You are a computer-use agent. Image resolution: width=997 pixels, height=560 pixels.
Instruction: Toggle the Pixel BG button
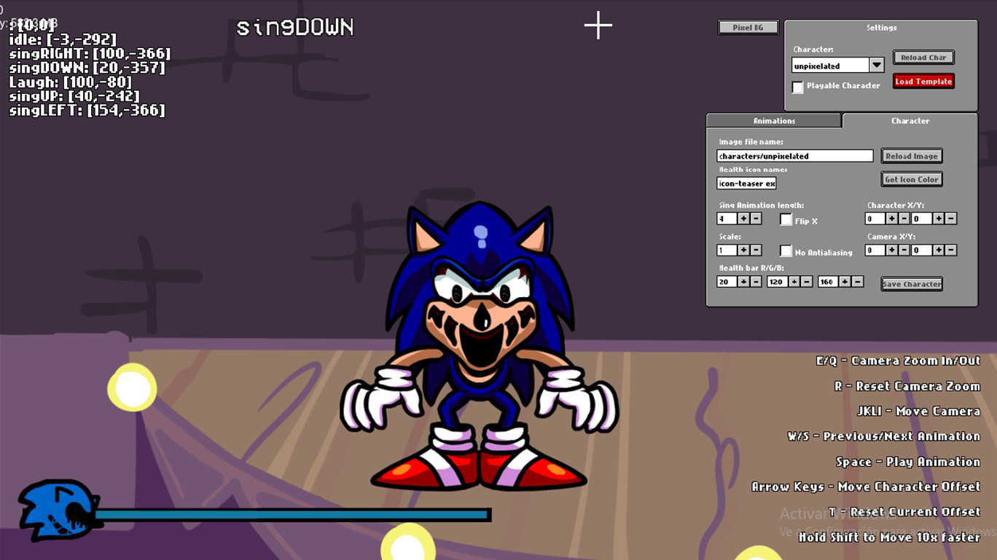point(748,28)
